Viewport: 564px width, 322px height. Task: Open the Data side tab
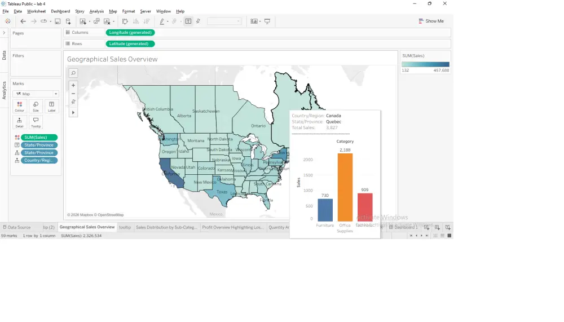point(4,55)
